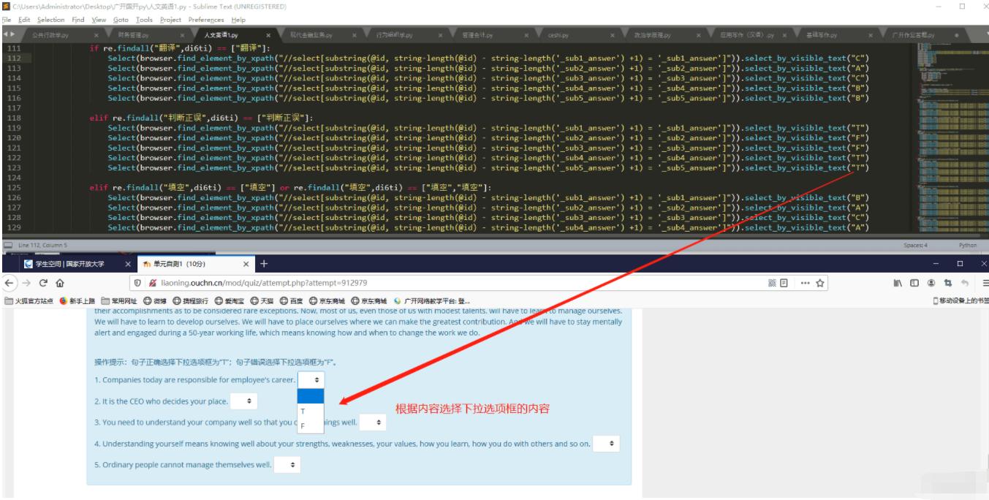
Task: Reload the page with the refresh icon
Action: [x=43, y=282]
